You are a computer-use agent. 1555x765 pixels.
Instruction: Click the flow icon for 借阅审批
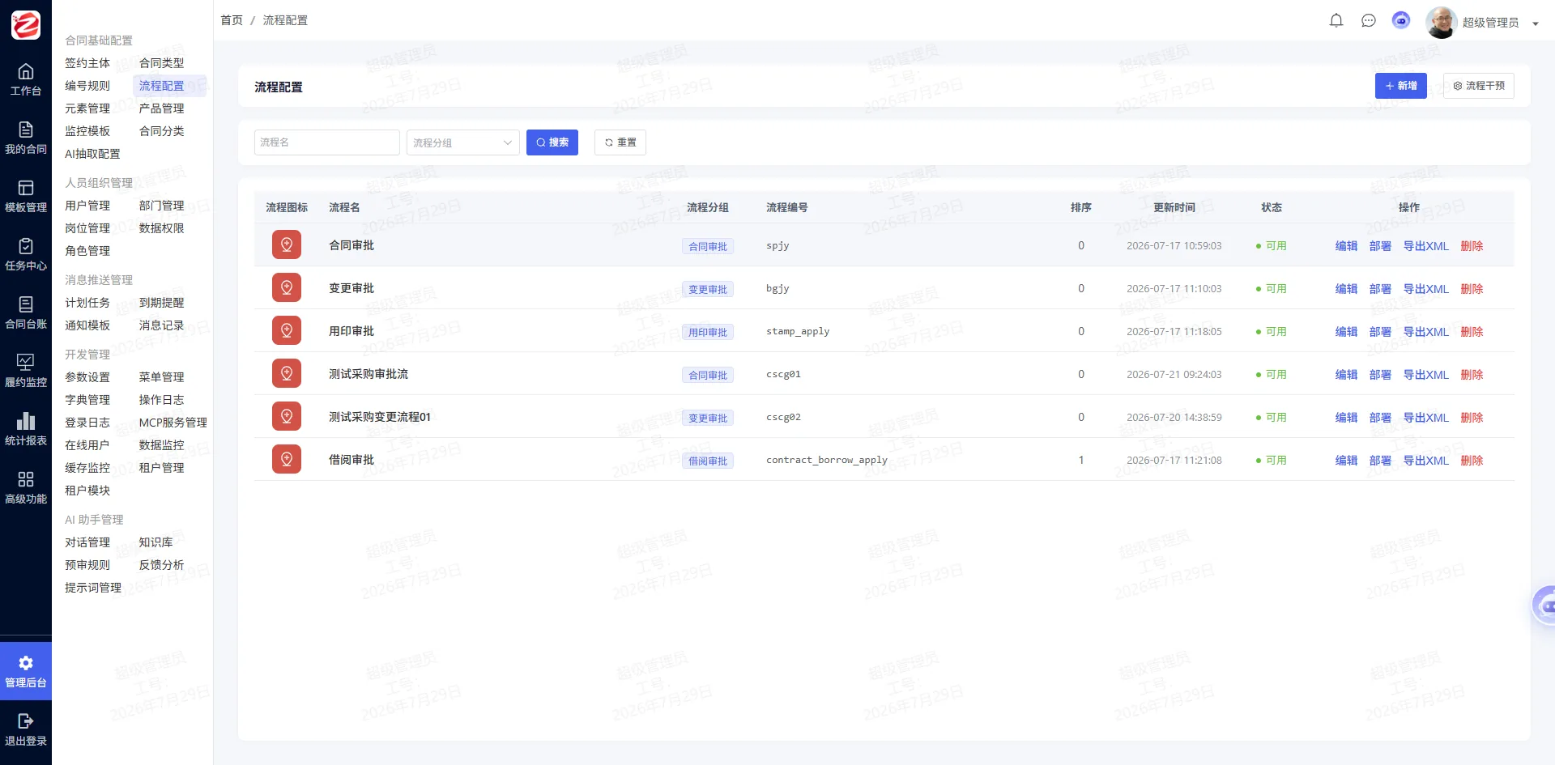pos(287,459)
